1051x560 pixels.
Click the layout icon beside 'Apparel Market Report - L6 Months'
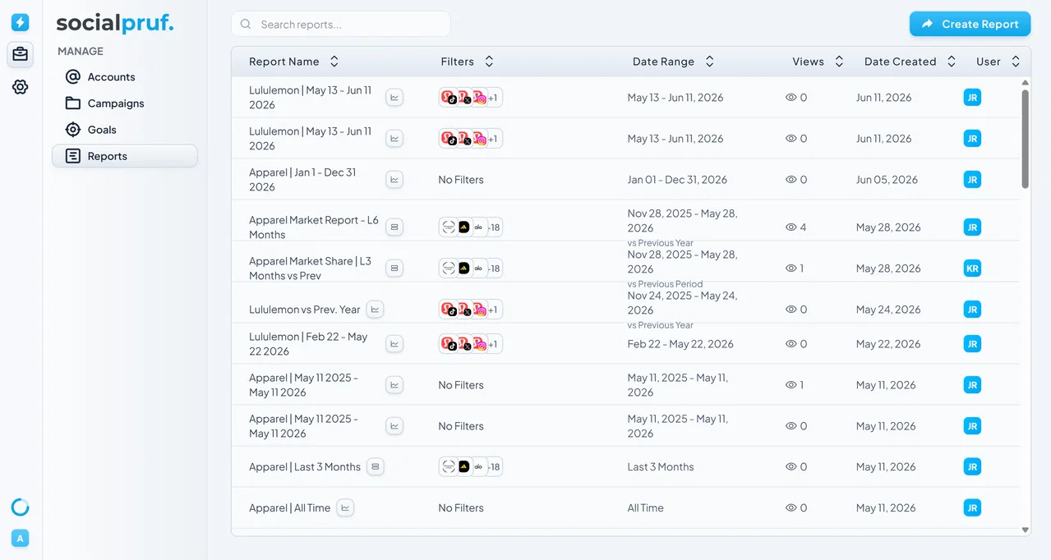point(394,227)
